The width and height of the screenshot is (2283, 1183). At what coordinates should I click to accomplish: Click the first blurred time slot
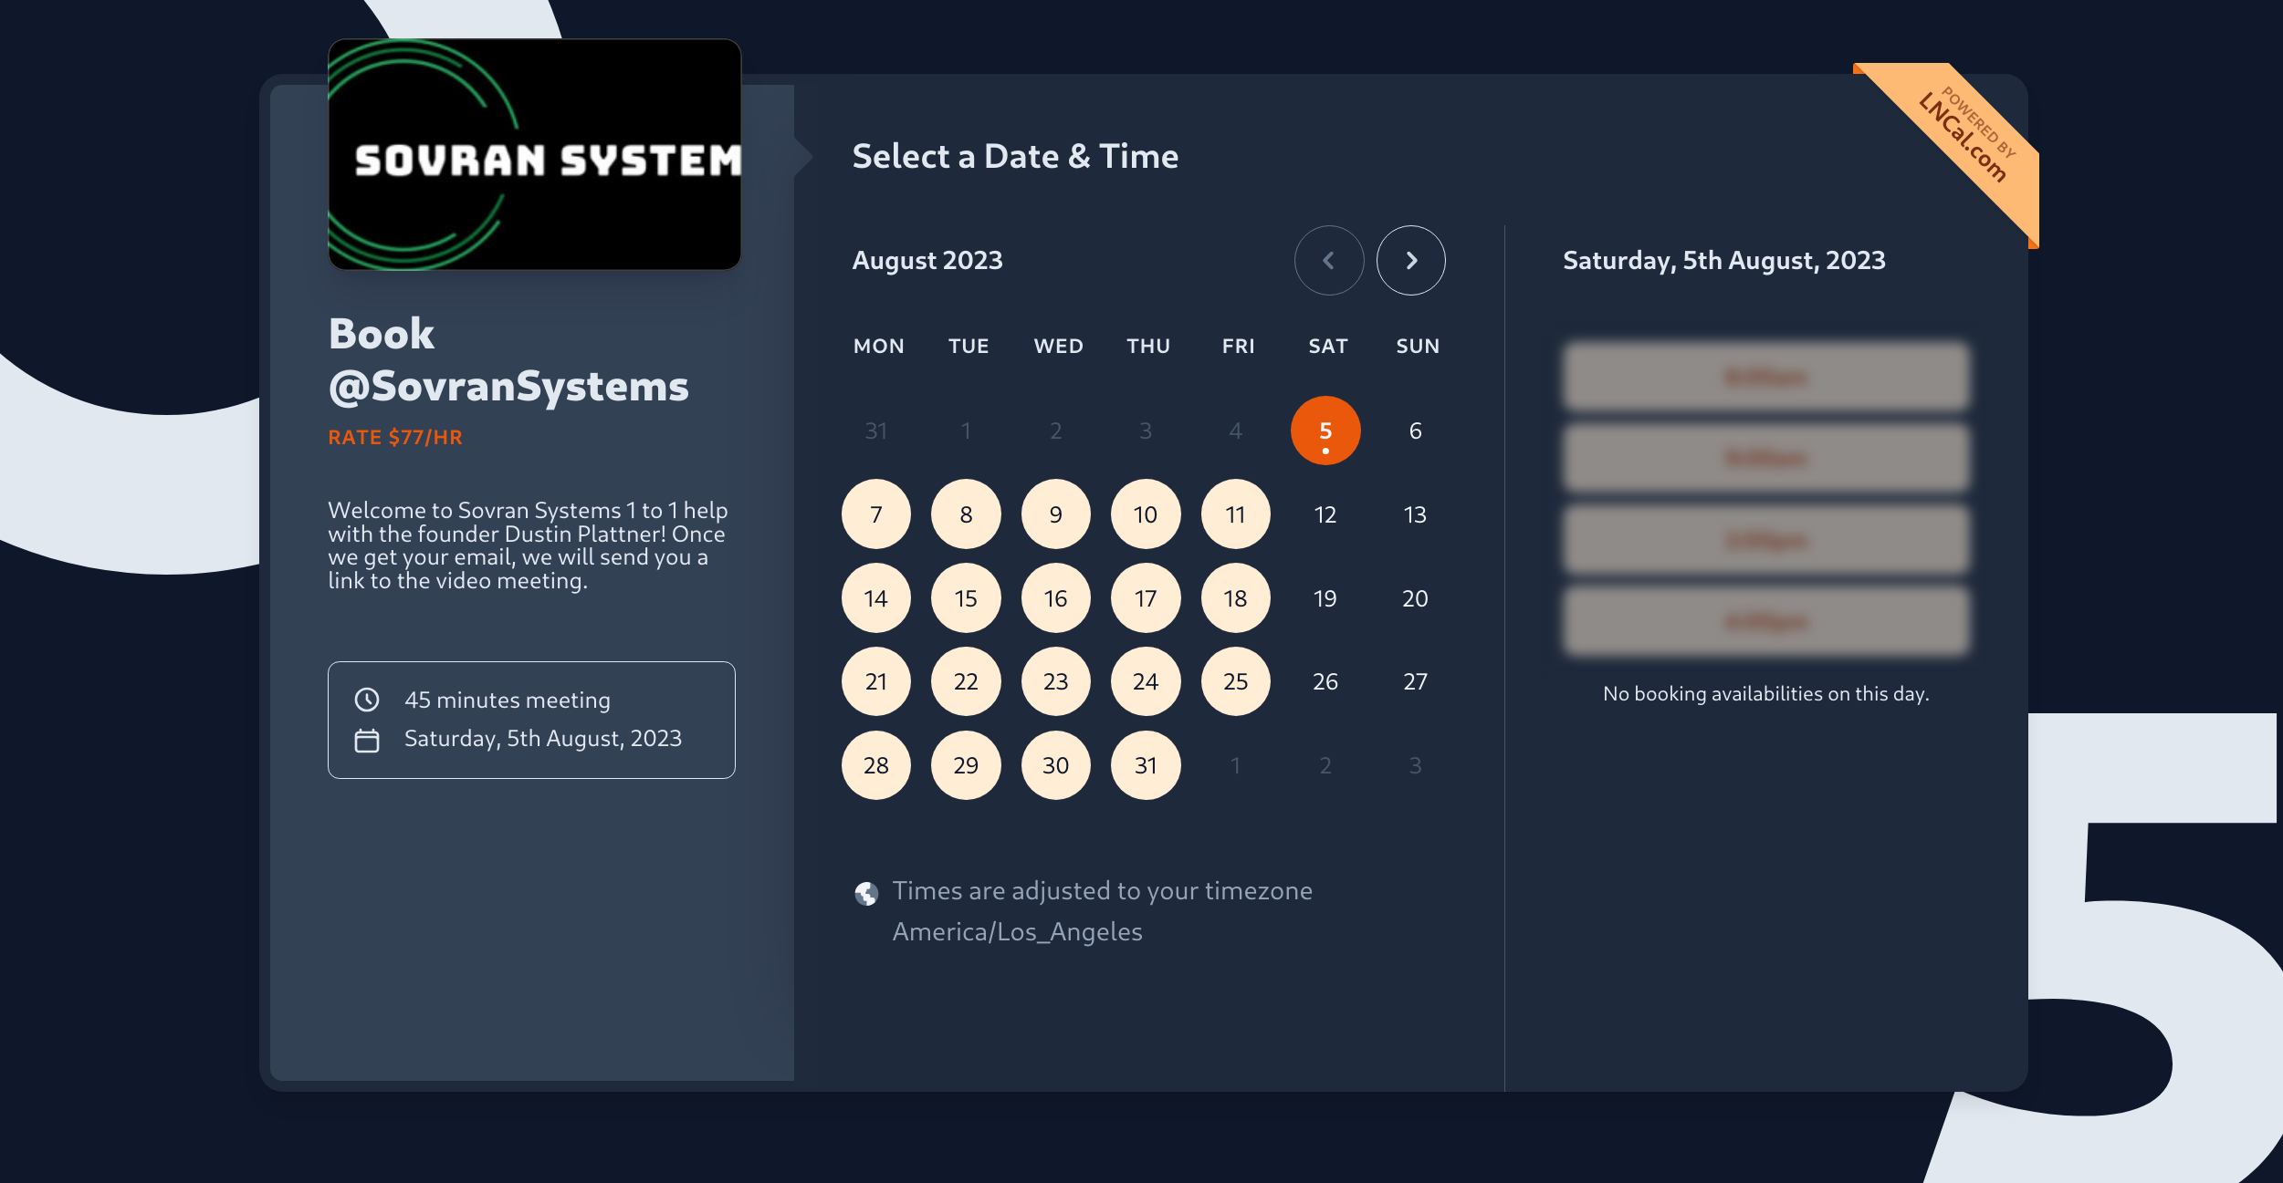[1766, 377]
